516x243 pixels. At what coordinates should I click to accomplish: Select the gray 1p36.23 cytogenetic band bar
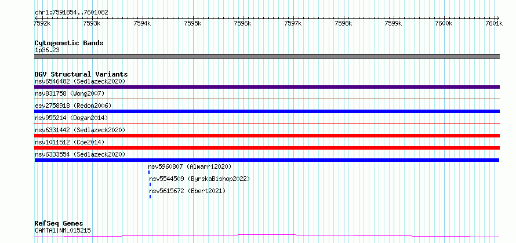tap(267, 56)
